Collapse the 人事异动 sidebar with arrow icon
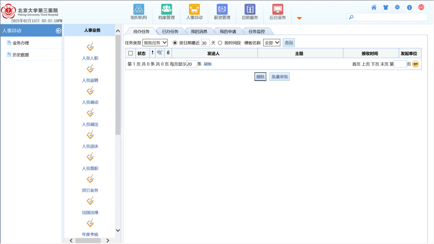434x244 pixels. (x=59, y=31)
